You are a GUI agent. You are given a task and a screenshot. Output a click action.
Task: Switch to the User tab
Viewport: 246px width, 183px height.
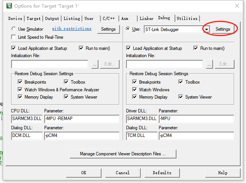pos(91,18)
